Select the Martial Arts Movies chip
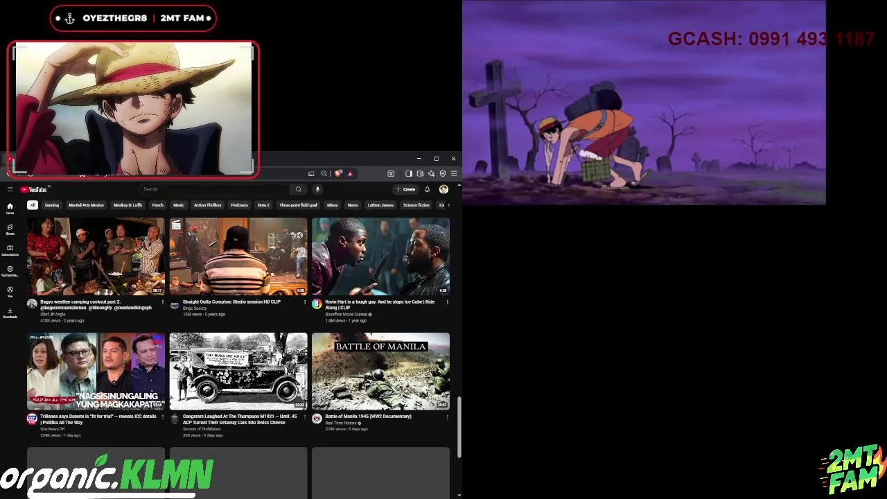Screen dimensions: 887x499 86,205
